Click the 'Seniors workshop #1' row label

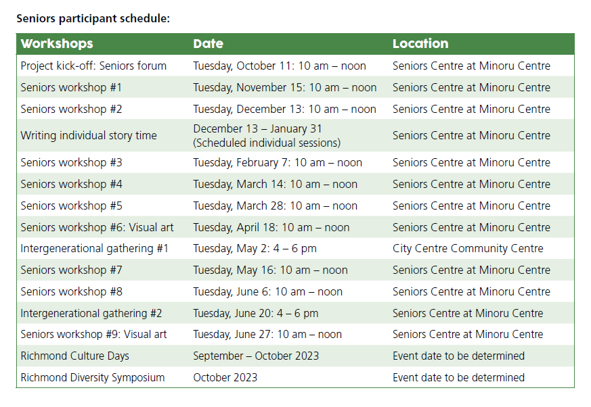pyautogui.click(x=71, y=87)
